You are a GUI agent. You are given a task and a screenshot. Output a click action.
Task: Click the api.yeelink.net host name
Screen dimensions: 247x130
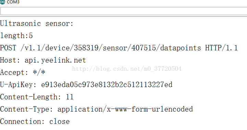[x=55, y=60]
